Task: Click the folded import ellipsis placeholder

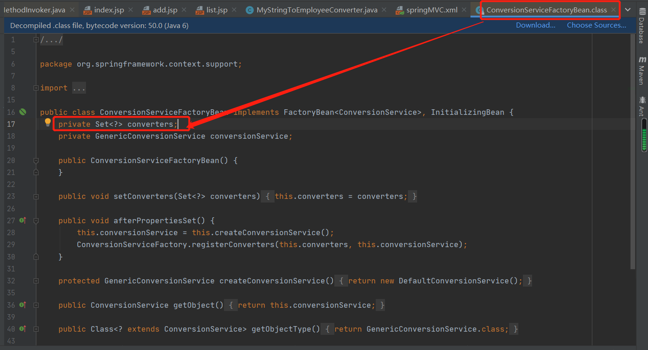Action: (x=79, y=88)
